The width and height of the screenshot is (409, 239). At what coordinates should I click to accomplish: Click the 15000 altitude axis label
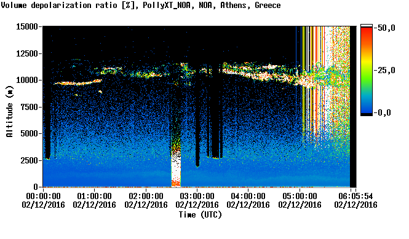pos(27,26)
